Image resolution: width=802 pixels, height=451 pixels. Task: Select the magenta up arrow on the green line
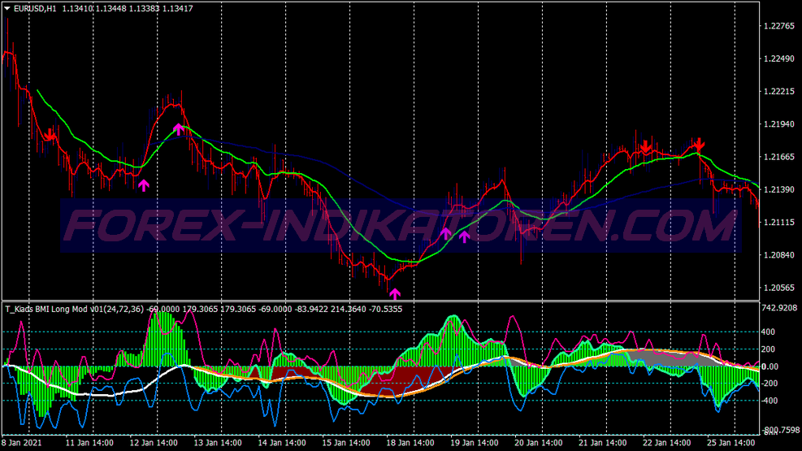(x=179, y=129)
